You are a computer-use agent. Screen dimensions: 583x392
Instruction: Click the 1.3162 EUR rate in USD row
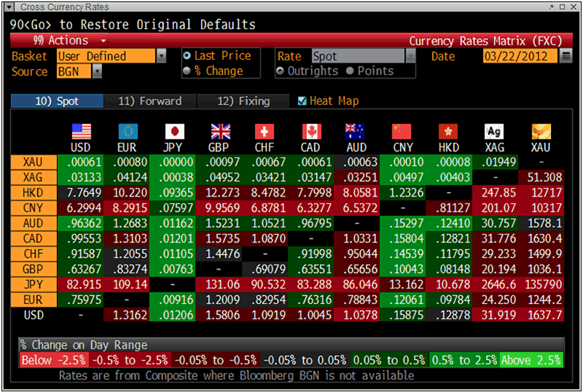(x=126, y=315)
